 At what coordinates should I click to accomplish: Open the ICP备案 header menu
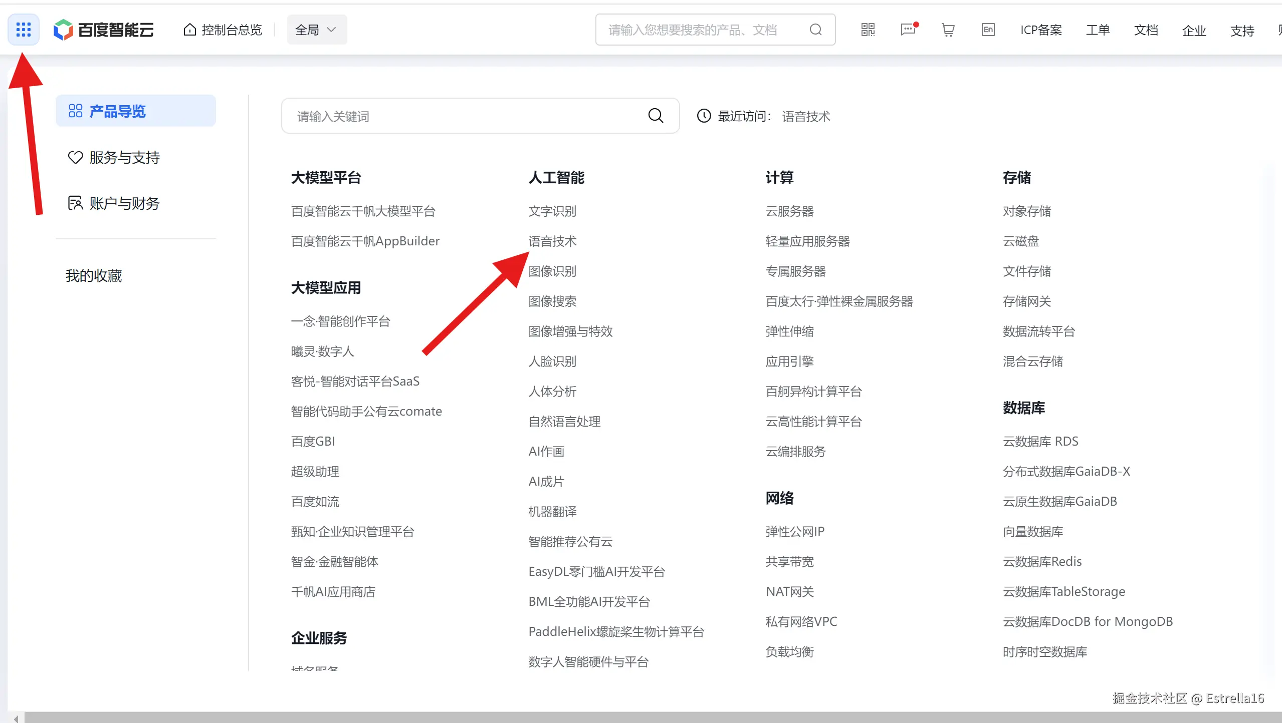click(x=1040, y=30)
